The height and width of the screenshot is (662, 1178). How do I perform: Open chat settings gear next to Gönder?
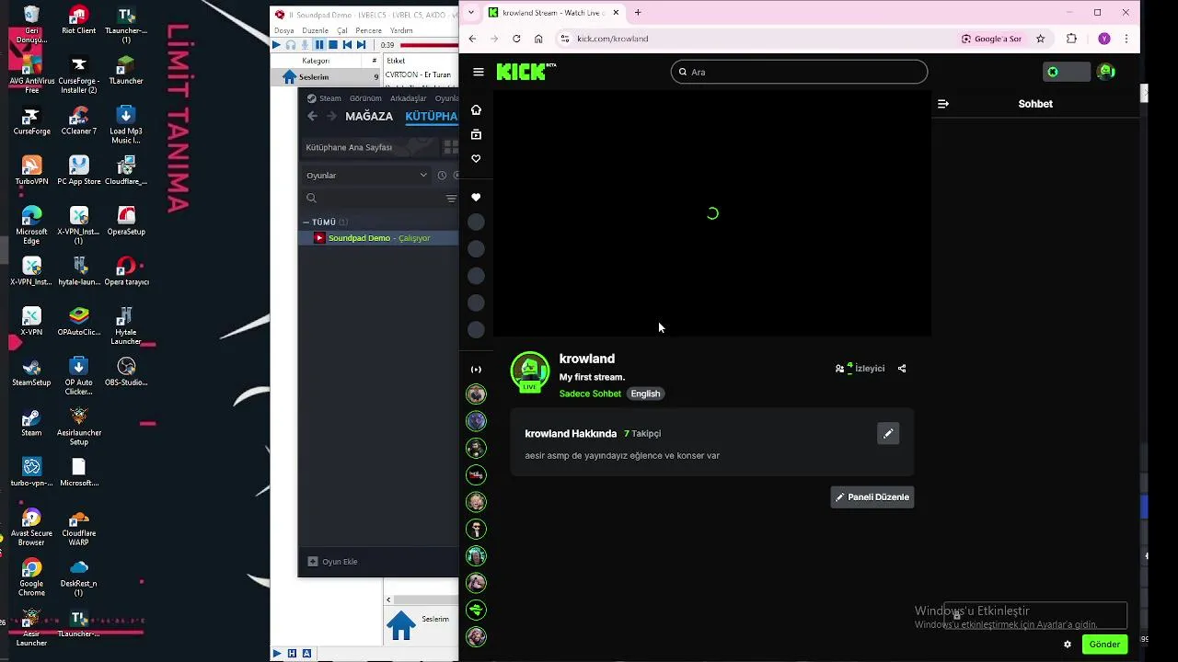point(1068,645)
